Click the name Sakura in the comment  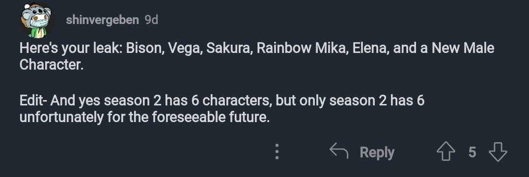(229, 49)
